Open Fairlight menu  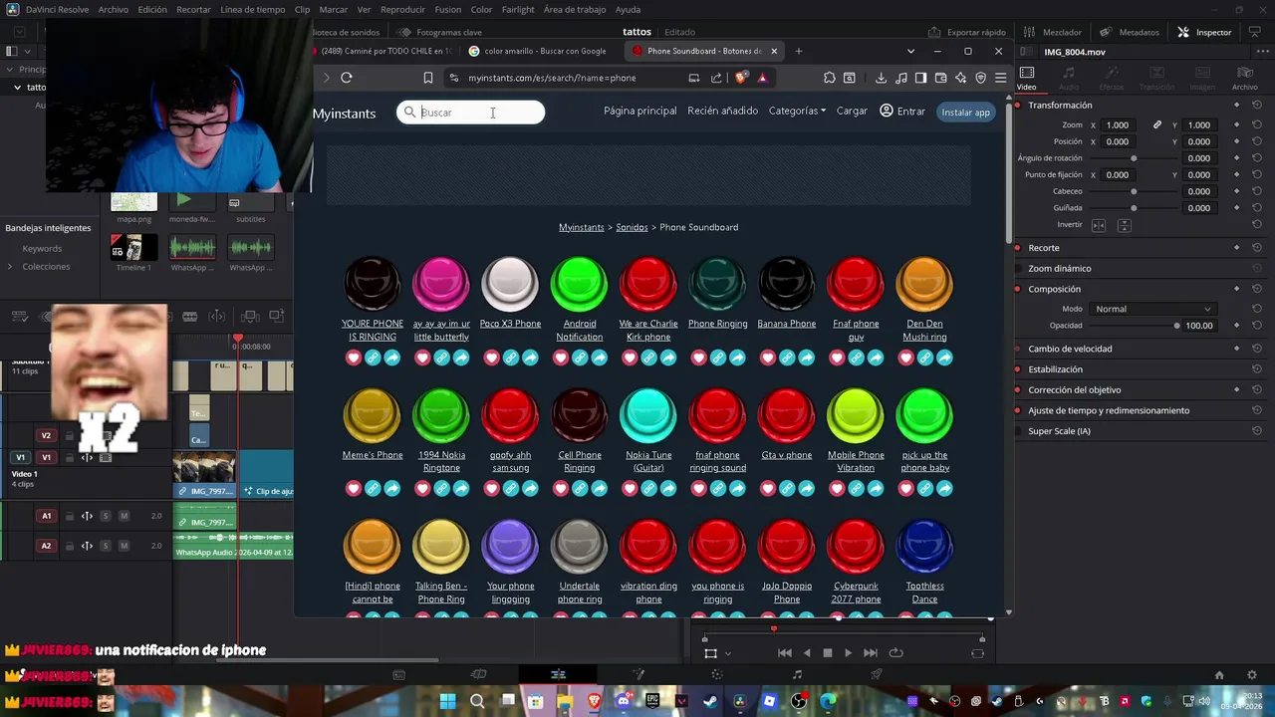point(518,9)
